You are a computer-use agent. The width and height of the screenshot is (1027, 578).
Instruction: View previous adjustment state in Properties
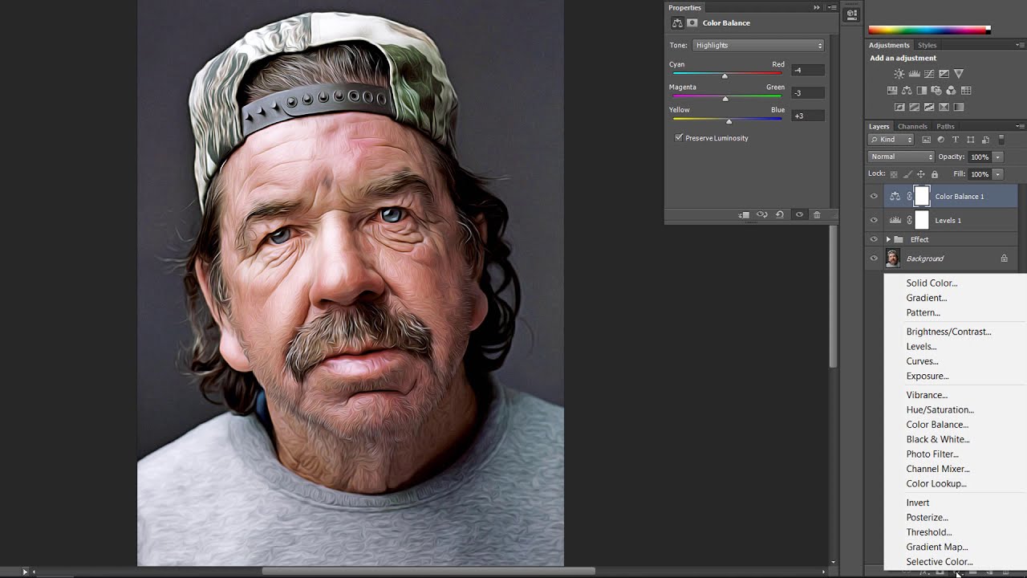[762, 215]
